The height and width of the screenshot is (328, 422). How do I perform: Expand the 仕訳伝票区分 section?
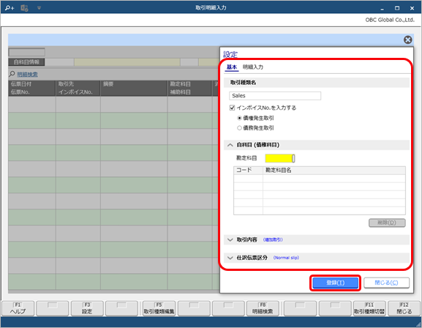(x=230, y=258)
